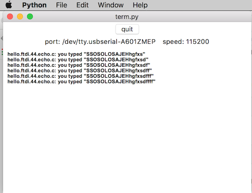Click the last output line ending "hgfxsdffff"

(81, 81)
